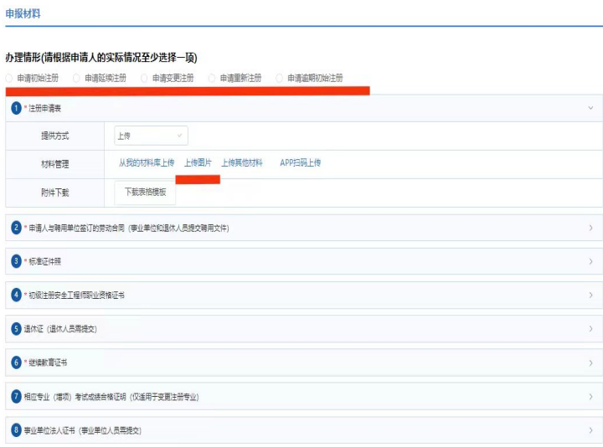The width and height of the screenshot is (603, 447).
Task: Click step number 1 circle icon
Action: pos(16,108)
